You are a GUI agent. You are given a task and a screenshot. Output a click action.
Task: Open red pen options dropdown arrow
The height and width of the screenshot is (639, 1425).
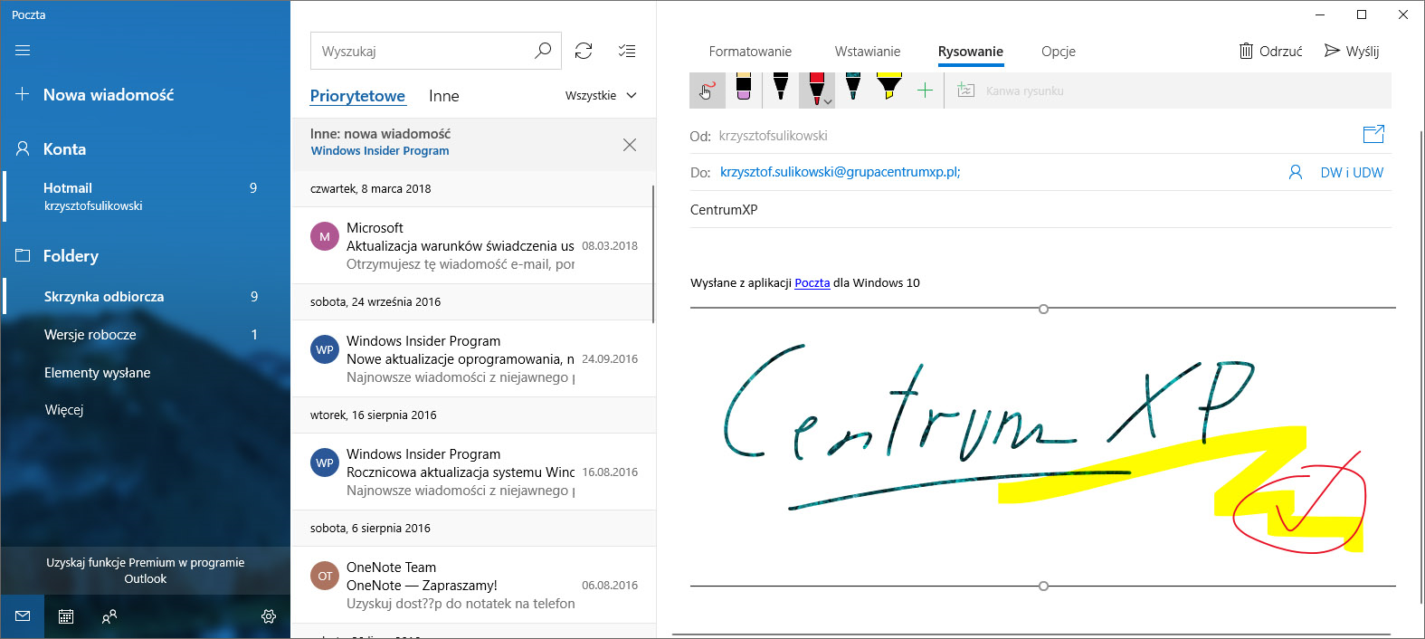(828, 101)
